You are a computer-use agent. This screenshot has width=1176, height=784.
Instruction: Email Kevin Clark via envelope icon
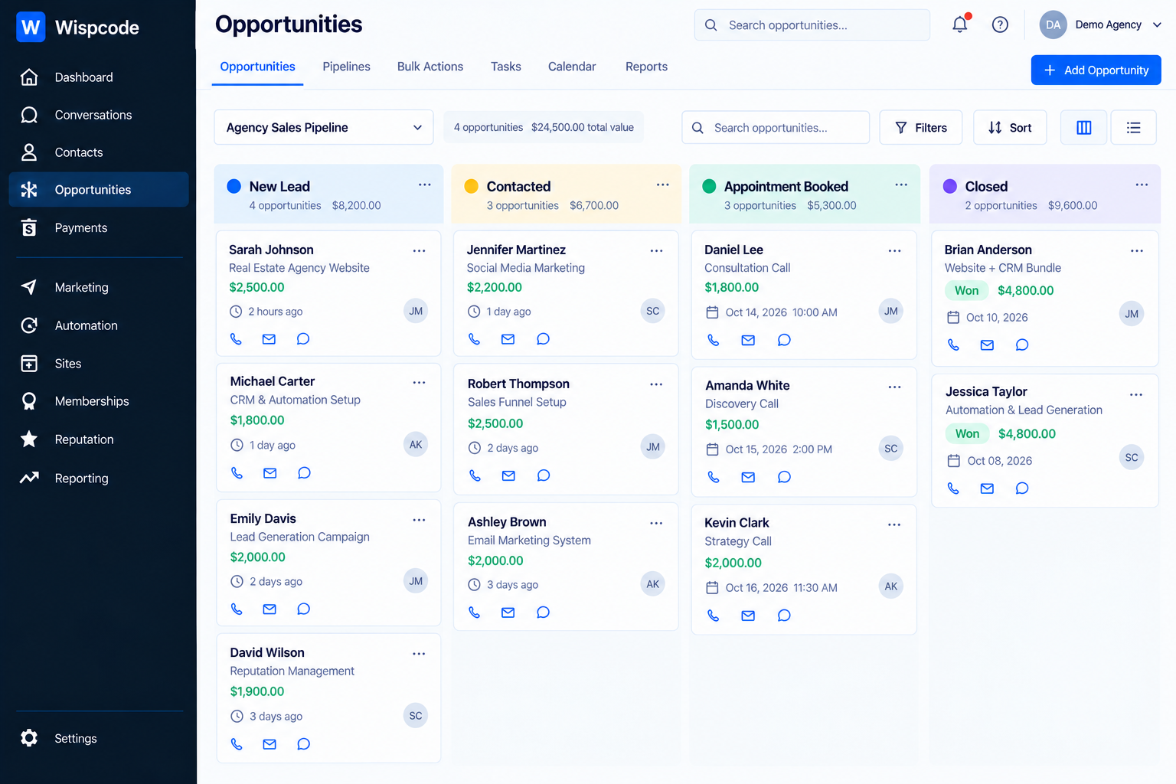click(x=748, y=615)
